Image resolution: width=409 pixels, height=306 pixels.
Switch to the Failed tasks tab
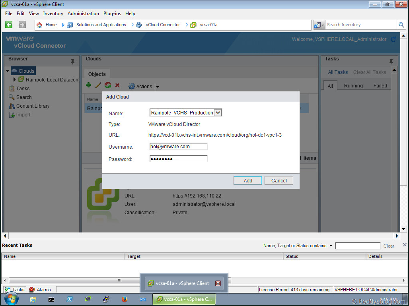point(380,86)
